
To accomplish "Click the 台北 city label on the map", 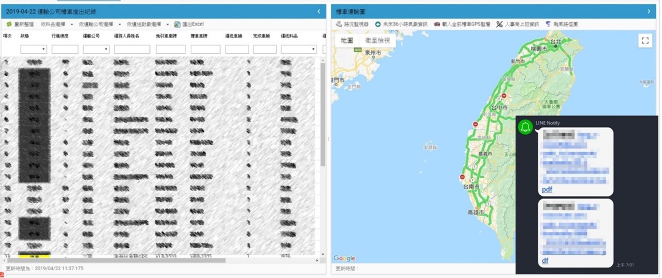I will (x=554, y=41).
